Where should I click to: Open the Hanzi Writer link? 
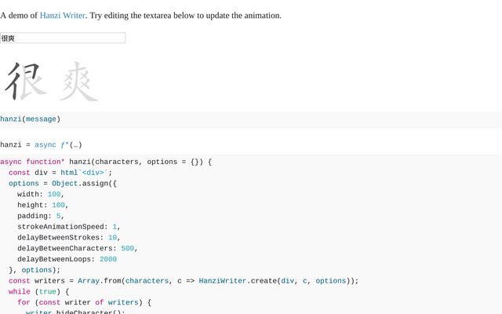[62, 15]
